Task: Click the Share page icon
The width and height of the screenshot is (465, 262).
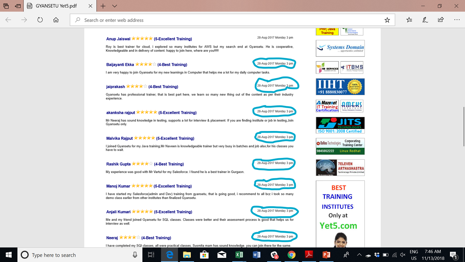Action: 441,20
